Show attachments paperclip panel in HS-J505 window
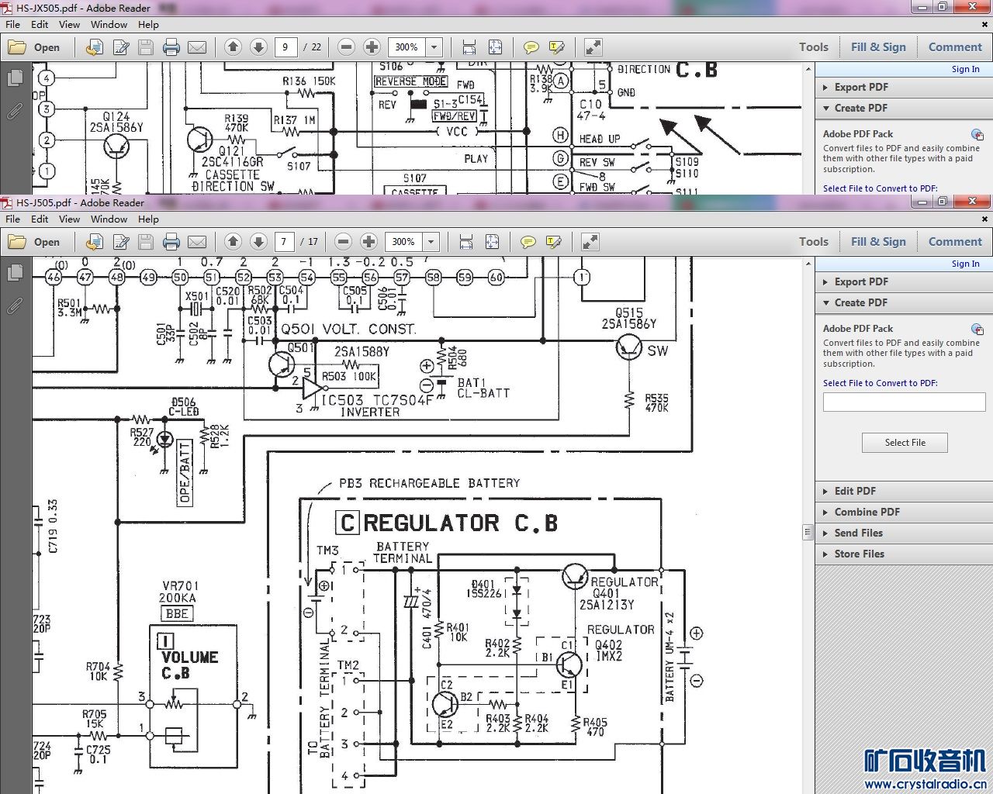The image size is (993, 794). click(x=15, y=306)
